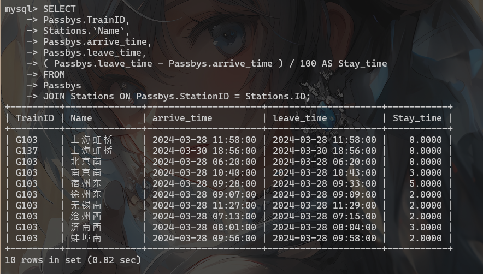The height and width of the screenshot is (274, 483).
Task: Click the 北京南 station name cell
Action: click(86, 162)
